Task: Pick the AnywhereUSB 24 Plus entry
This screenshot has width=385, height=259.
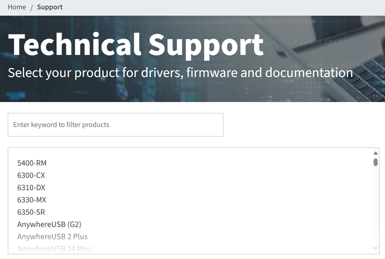Action: 54,248
